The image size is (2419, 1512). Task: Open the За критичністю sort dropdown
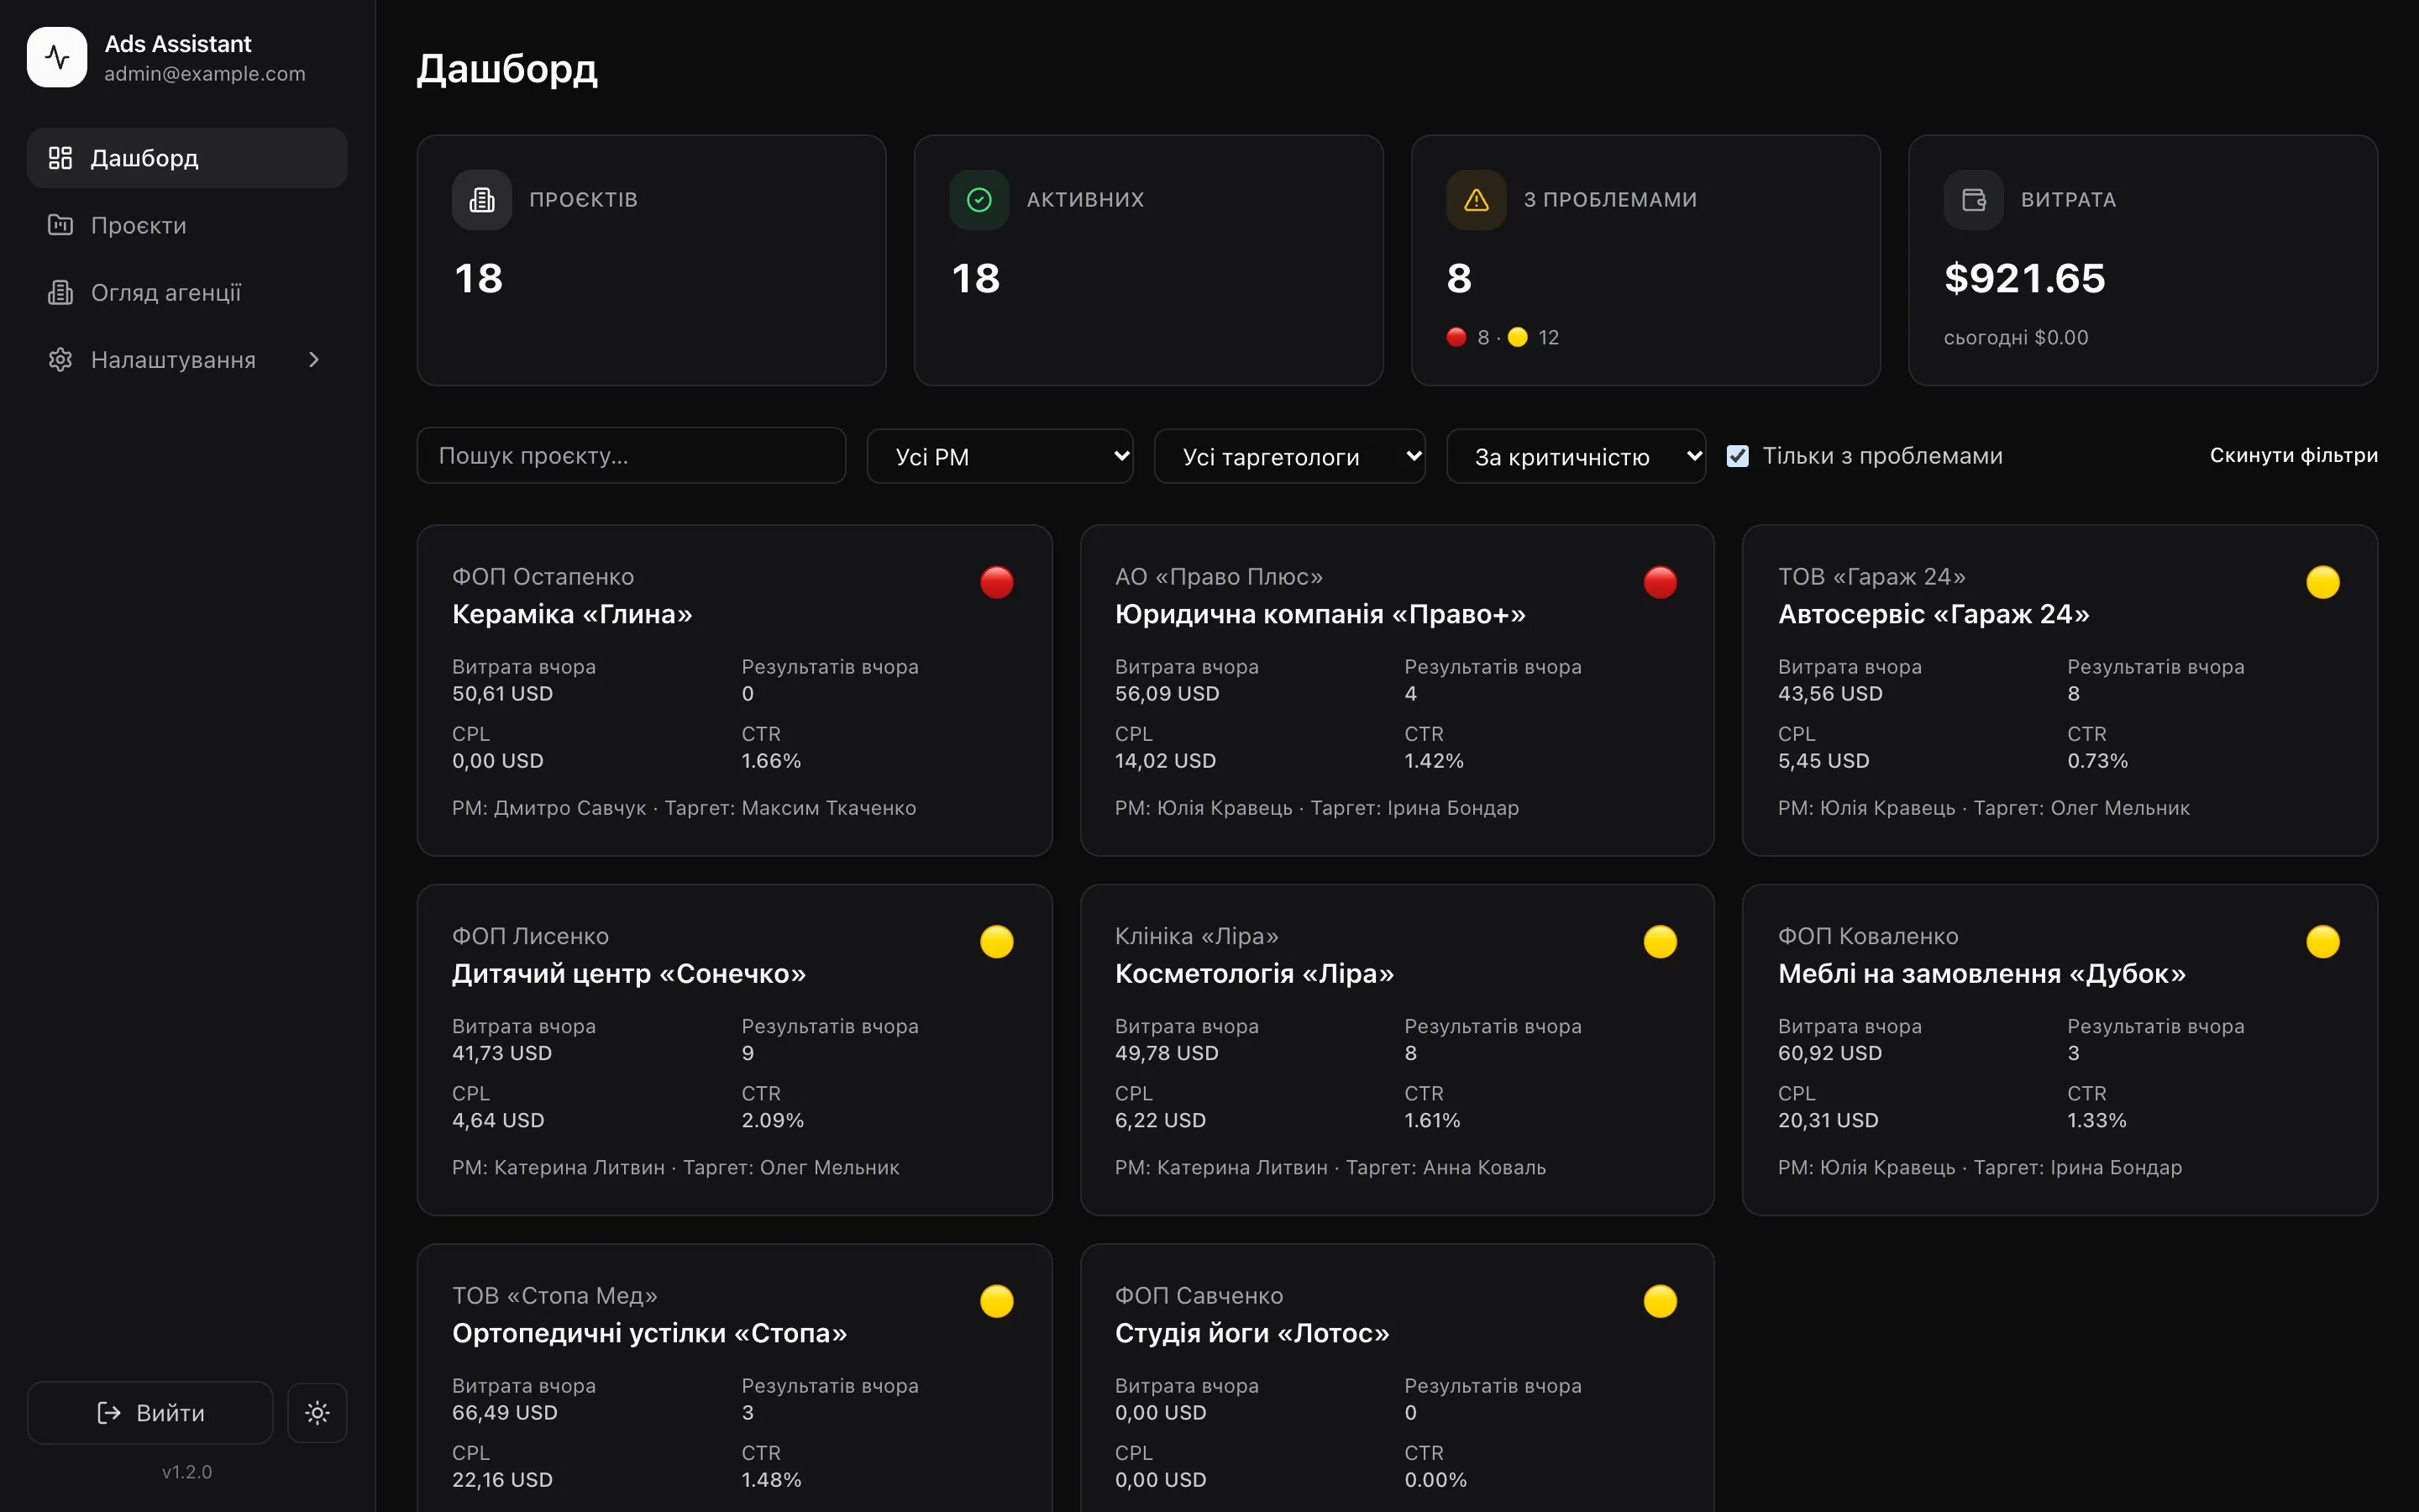tap(1577, 456)
